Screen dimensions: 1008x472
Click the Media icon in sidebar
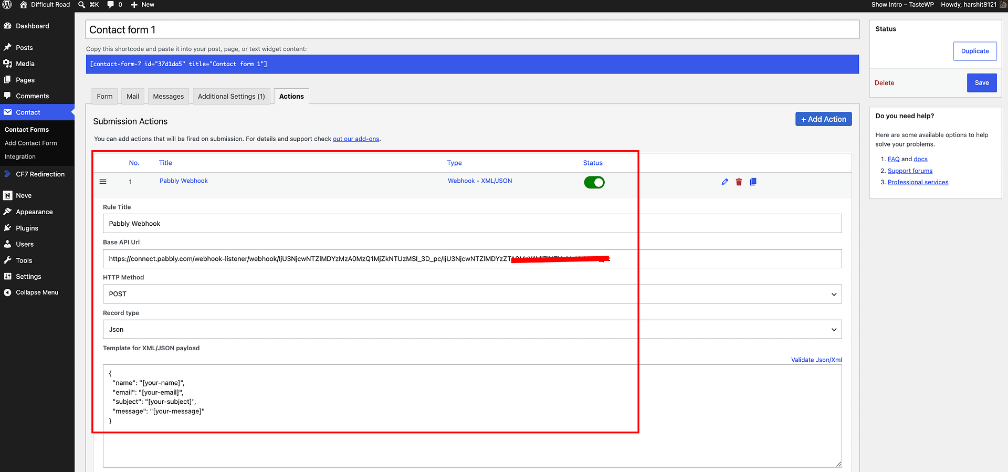(8, 64)
